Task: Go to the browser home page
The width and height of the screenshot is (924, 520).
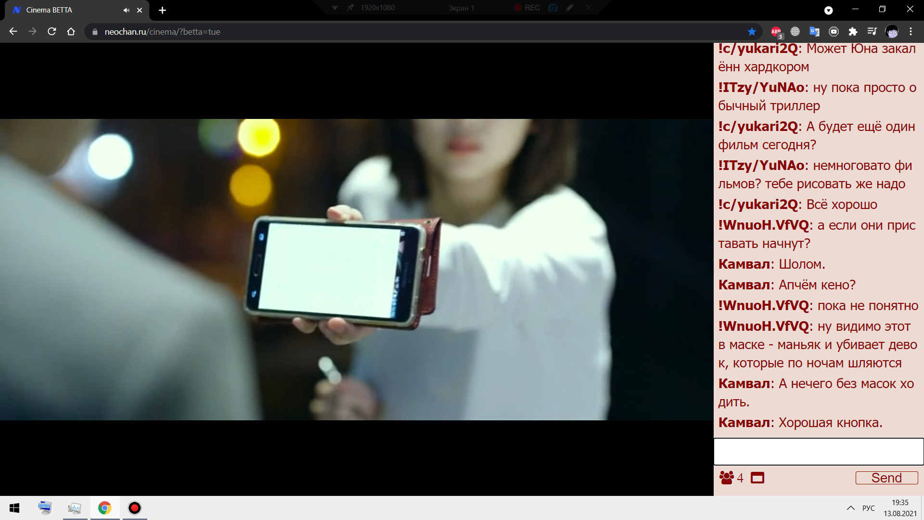Action: 71,32
